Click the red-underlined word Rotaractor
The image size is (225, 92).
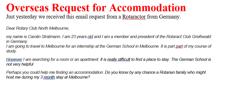(x=134, y=17)
